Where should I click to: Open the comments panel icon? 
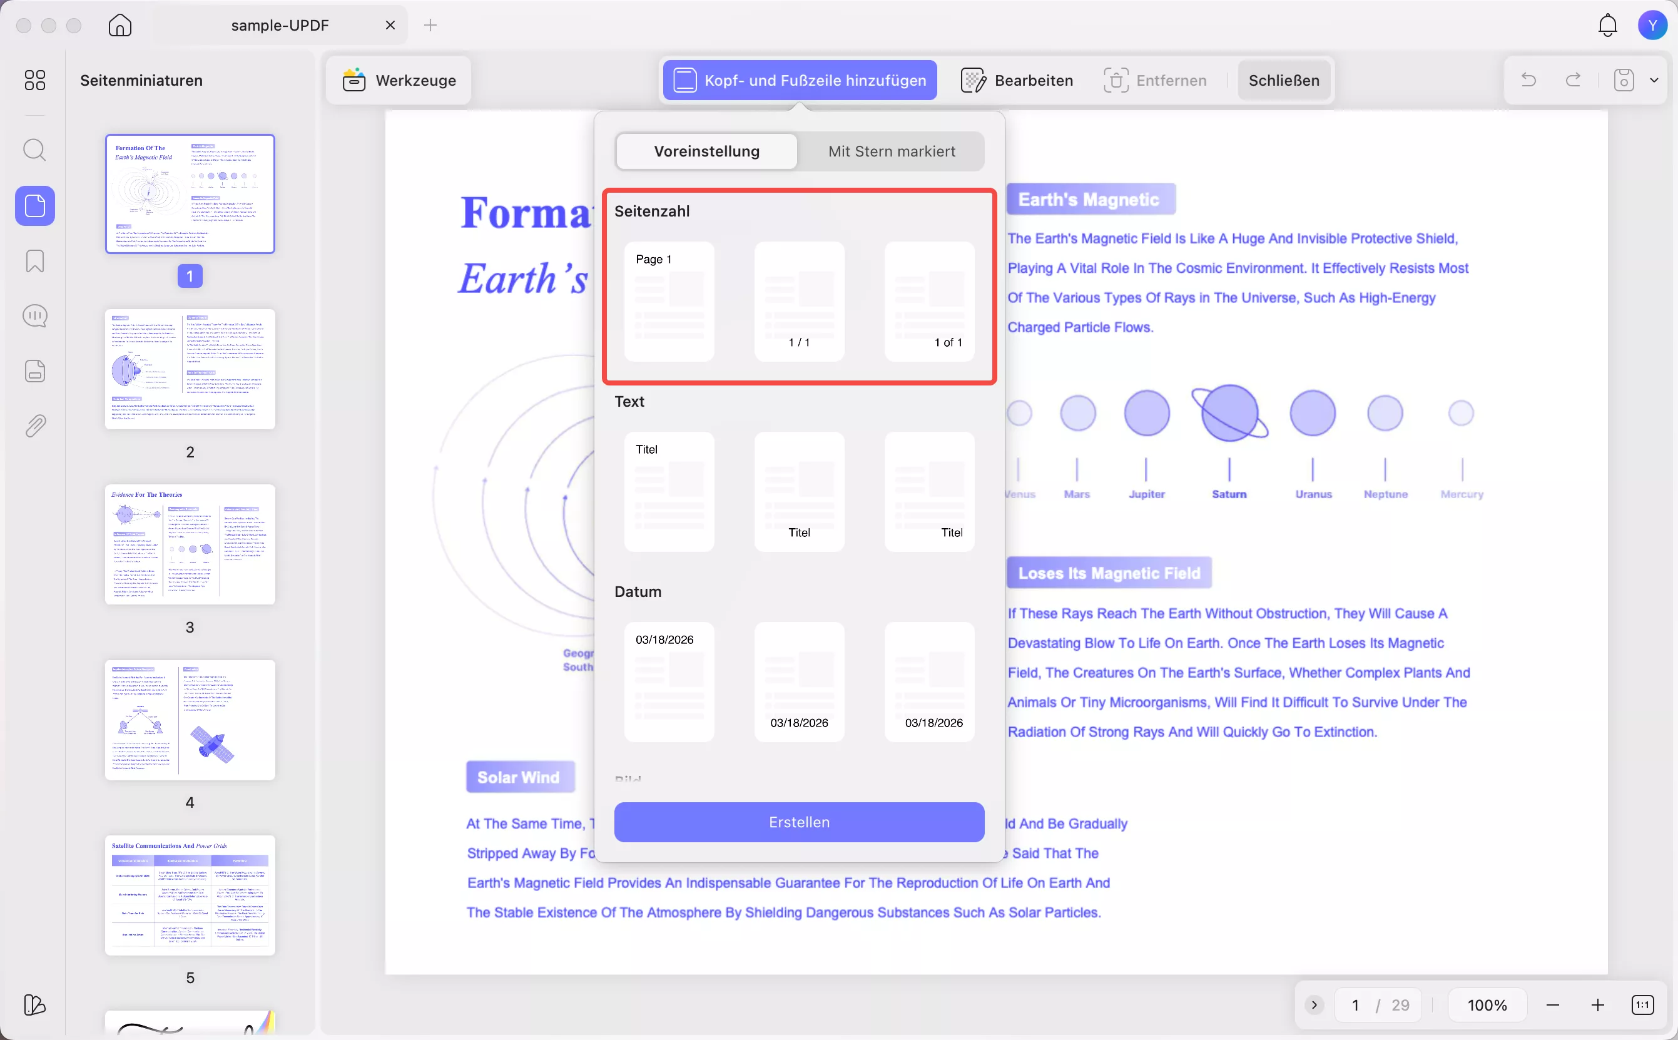[x=34, y=316]
